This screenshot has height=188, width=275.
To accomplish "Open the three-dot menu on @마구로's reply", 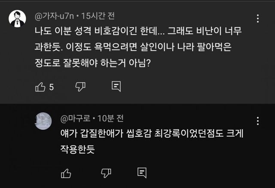I will pyautogui.click(x=257, y=121).
